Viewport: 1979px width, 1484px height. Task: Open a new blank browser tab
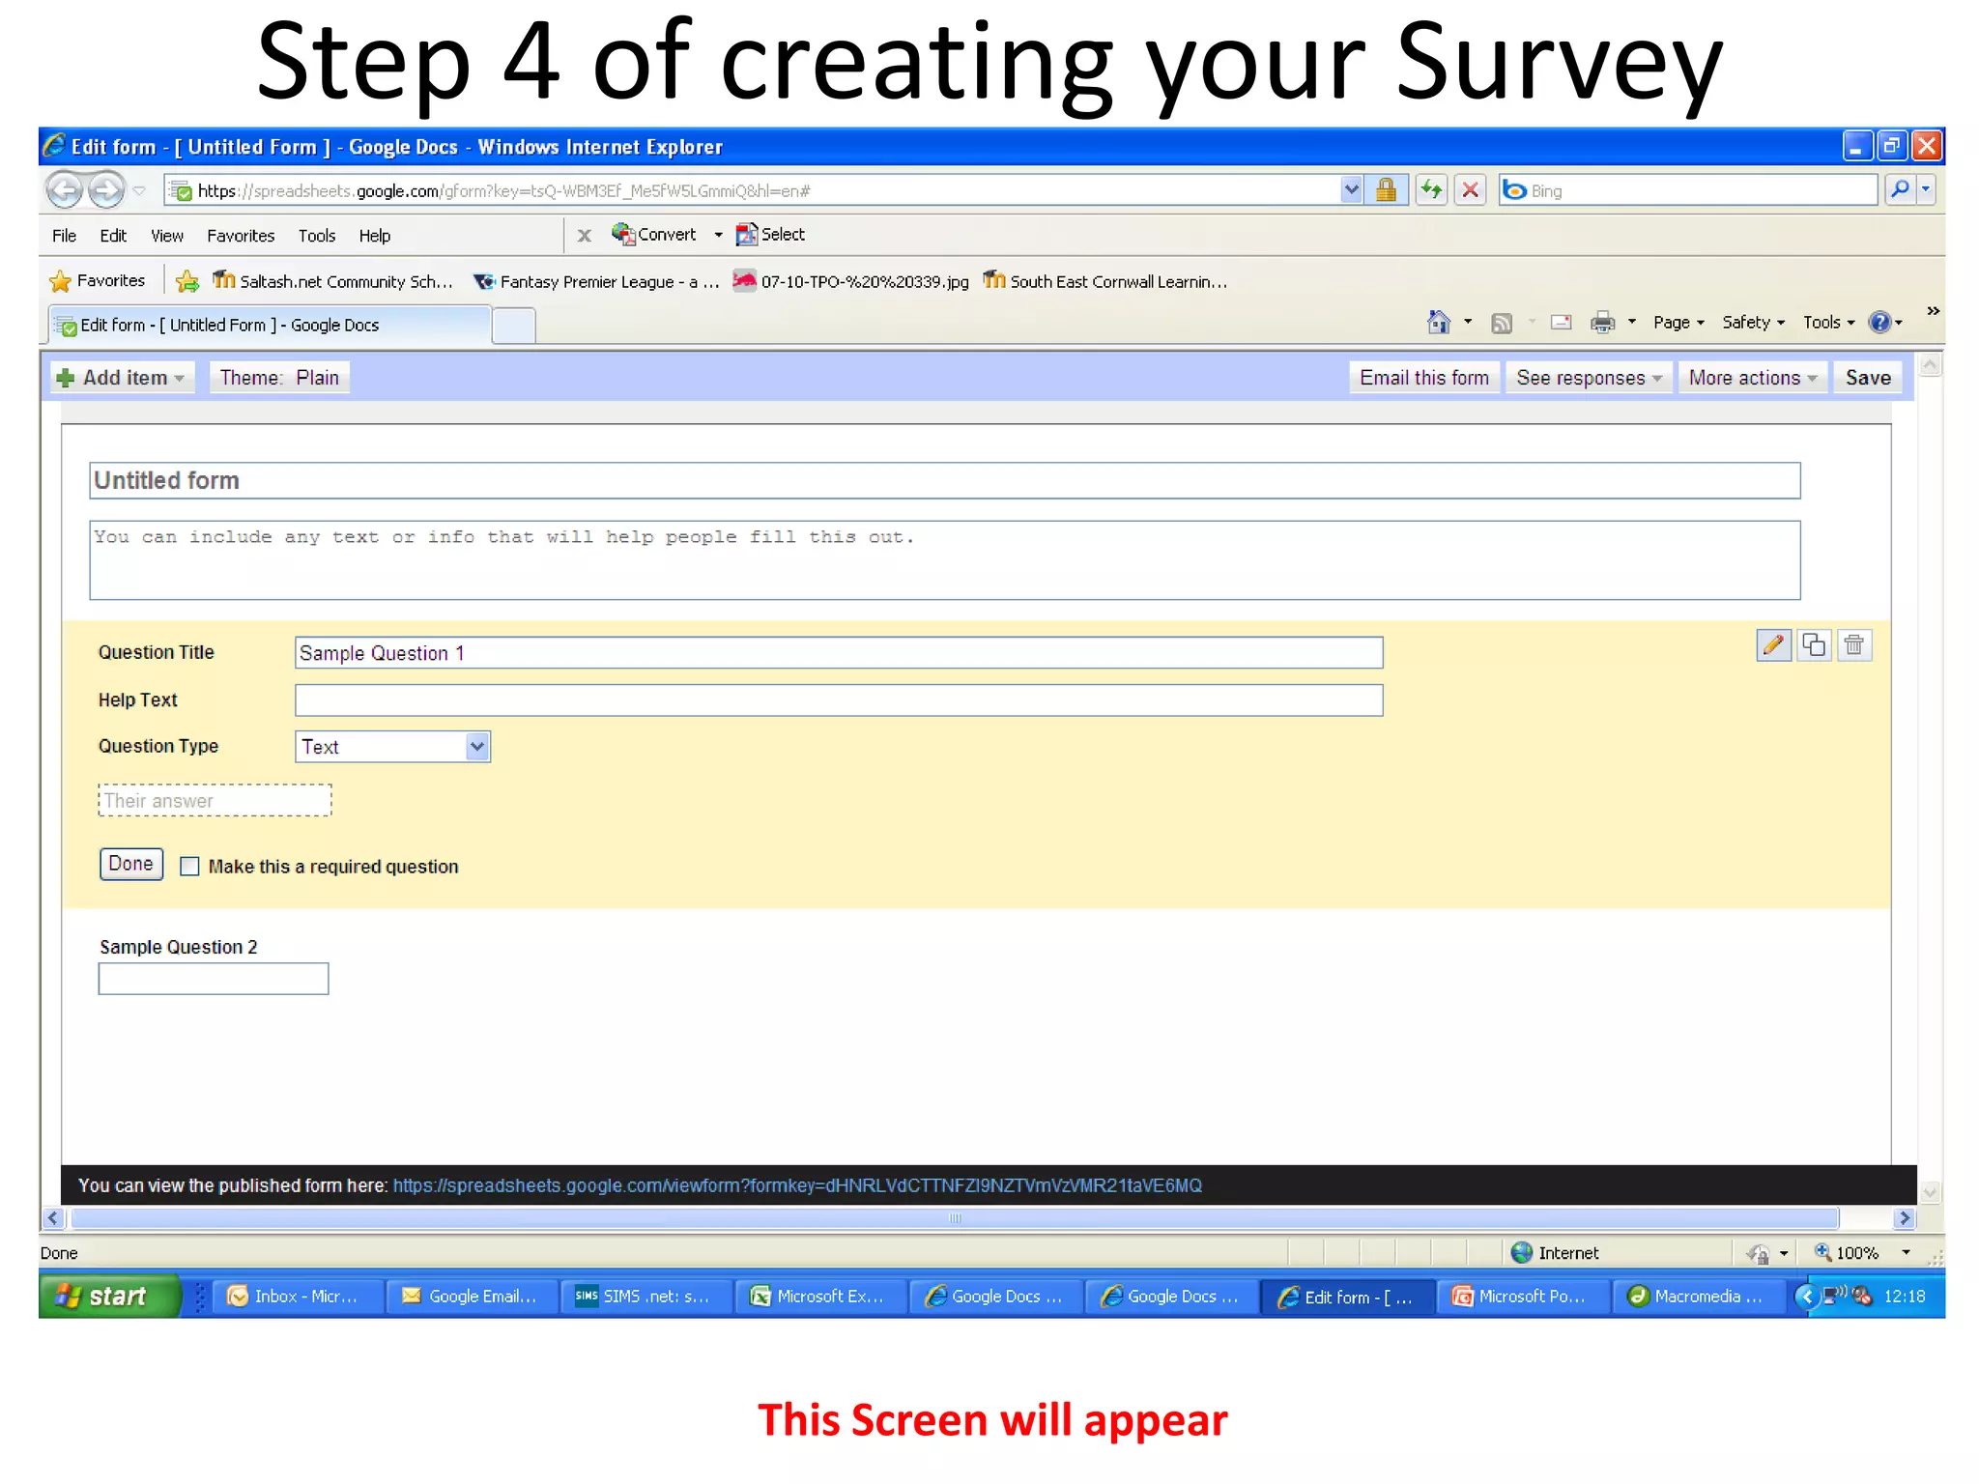coord(514,326)
